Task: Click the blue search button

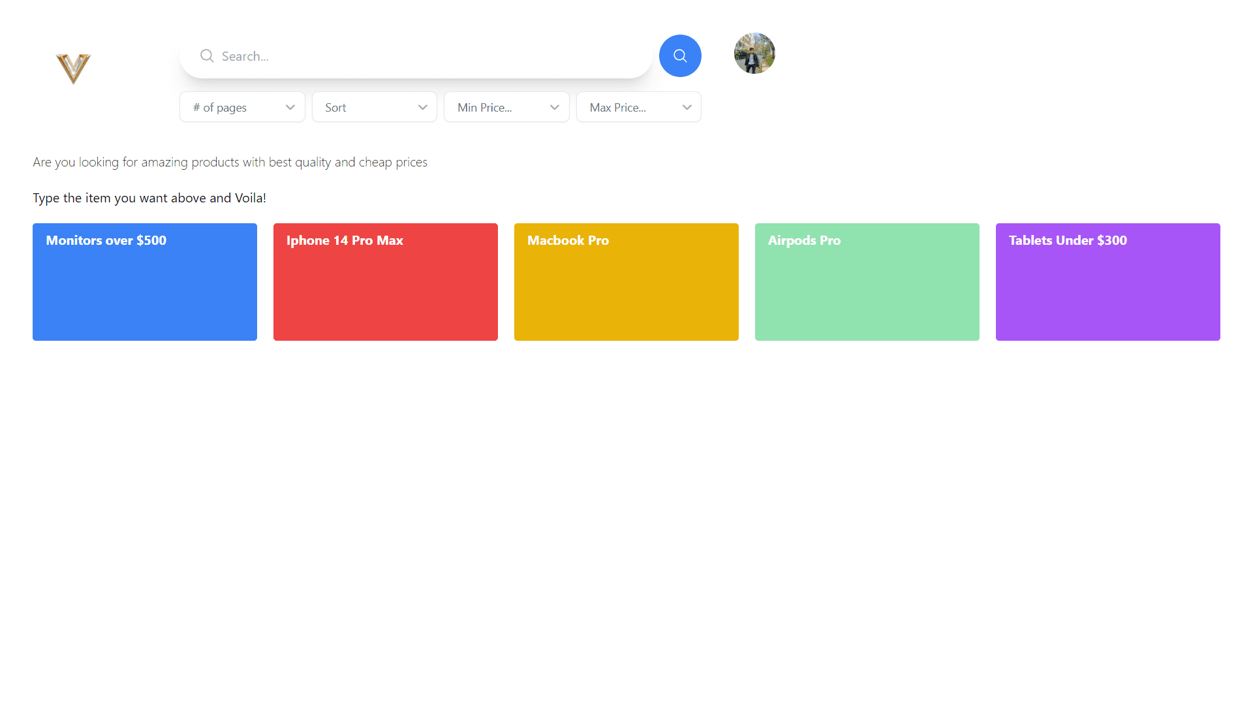Action: coord(680,56)
